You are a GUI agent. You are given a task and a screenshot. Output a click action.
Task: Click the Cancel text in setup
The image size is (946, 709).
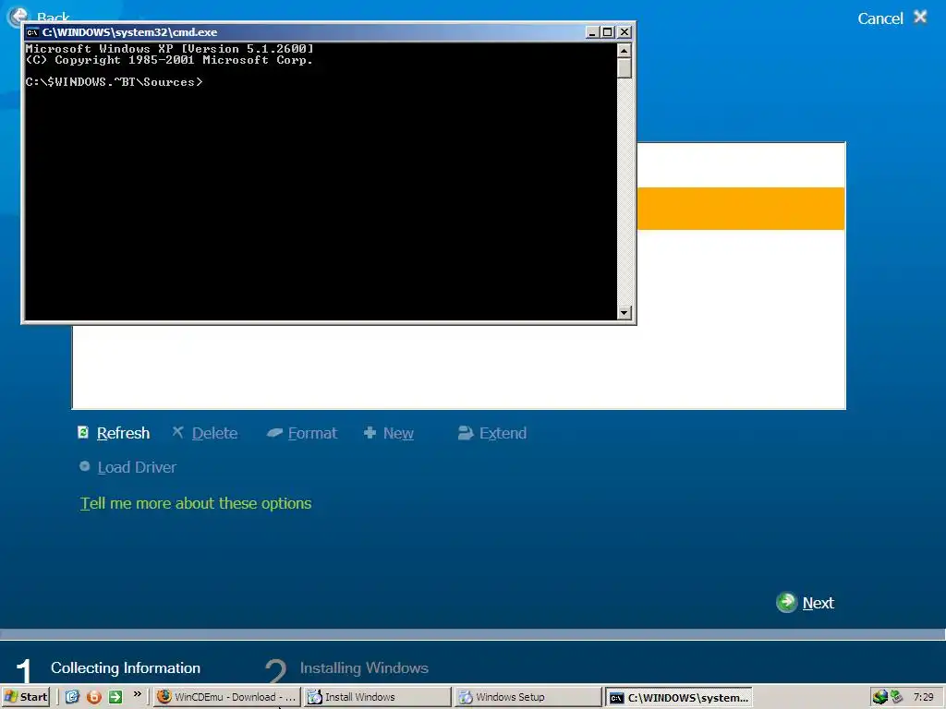pyautogui.click(x=880, y=18)
